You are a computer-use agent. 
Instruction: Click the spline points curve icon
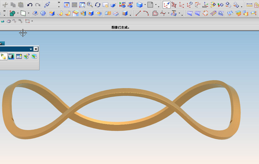(x=163, y=13)
